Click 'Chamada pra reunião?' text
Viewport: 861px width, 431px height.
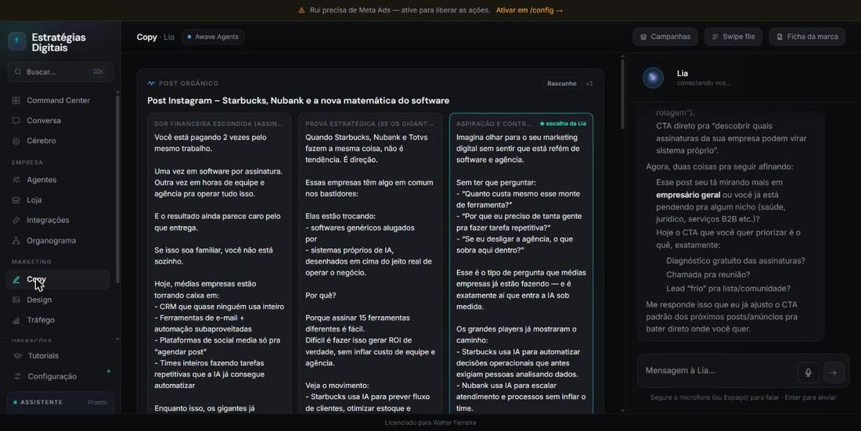[708, 275]
